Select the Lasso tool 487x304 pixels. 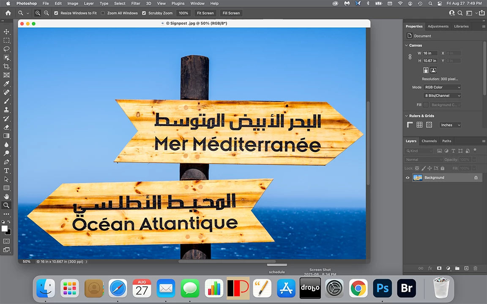(6, 49)
